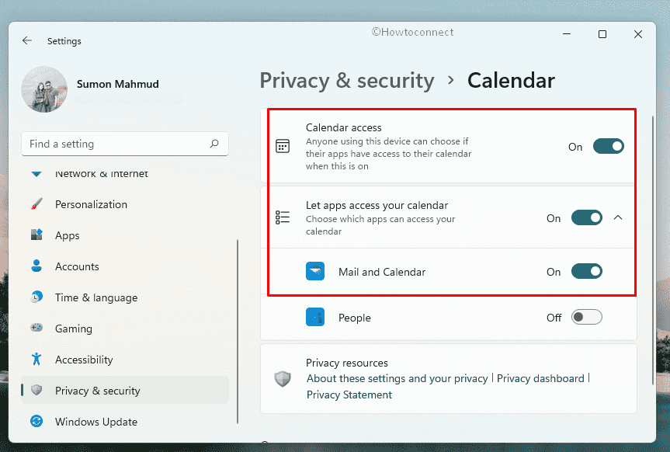This screenshot has width=670, height=452.
Task: Select the Gaming controller icon in sidebar
Action: point(38,328)
